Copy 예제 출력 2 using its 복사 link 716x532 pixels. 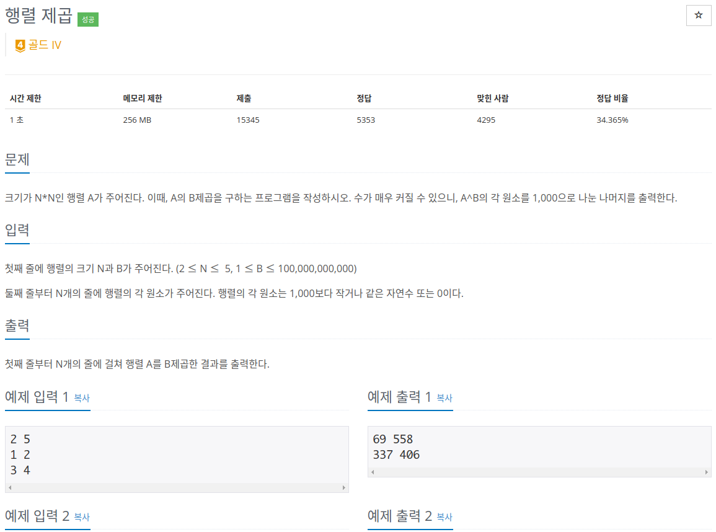pos(445,518)
